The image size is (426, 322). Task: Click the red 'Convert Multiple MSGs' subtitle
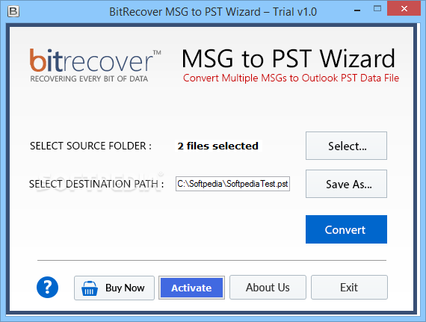pyautogui.click(x=291, y=78)
